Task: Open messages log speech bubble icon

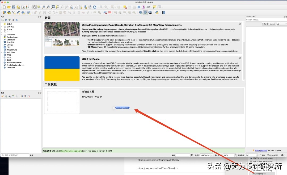Action: 282,155
